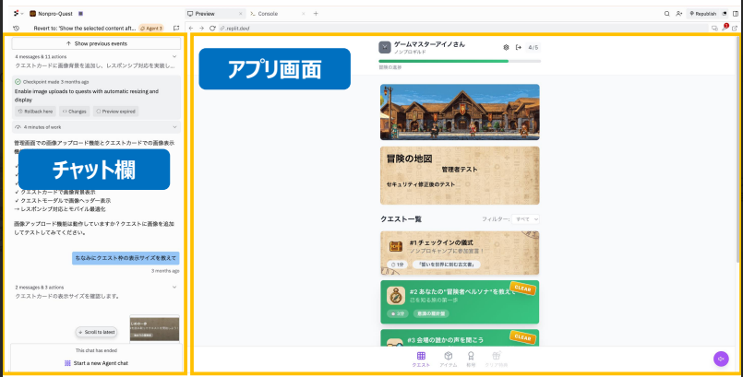
Task: Go back using preview back arrow
Action: [x=191, y=29]
